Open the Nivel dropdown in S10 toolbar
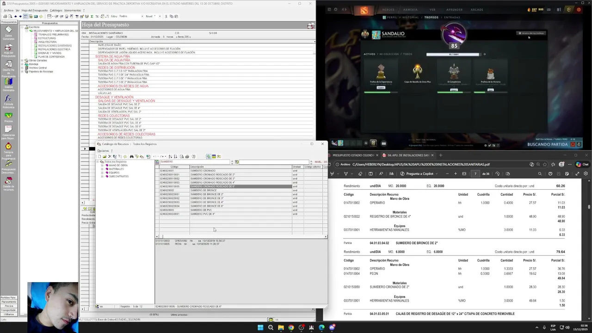Viewport: 592px width, 333px height. (160, 16)
